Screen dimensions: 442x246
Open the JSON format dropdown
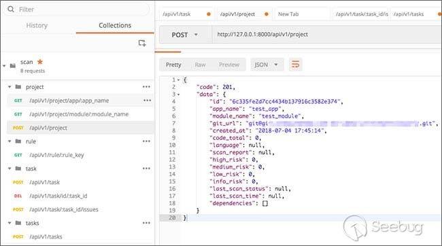click(x=267, y=65)
